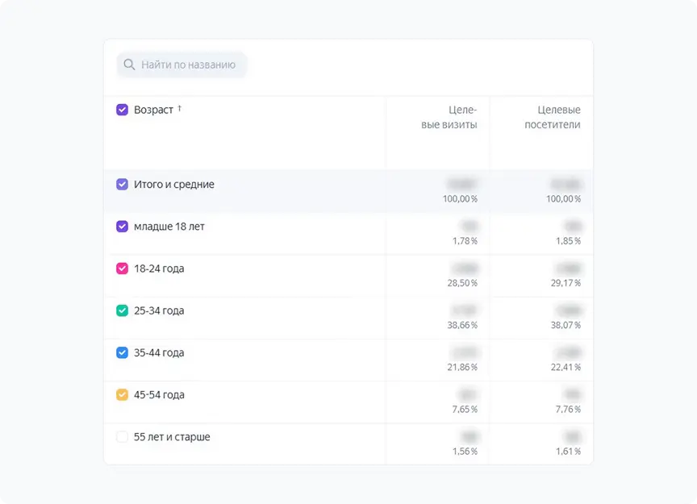This screenshot has height=504, width=697.
Task: Click the 1,56% visits cell for 55+
Action: point(465,451)
